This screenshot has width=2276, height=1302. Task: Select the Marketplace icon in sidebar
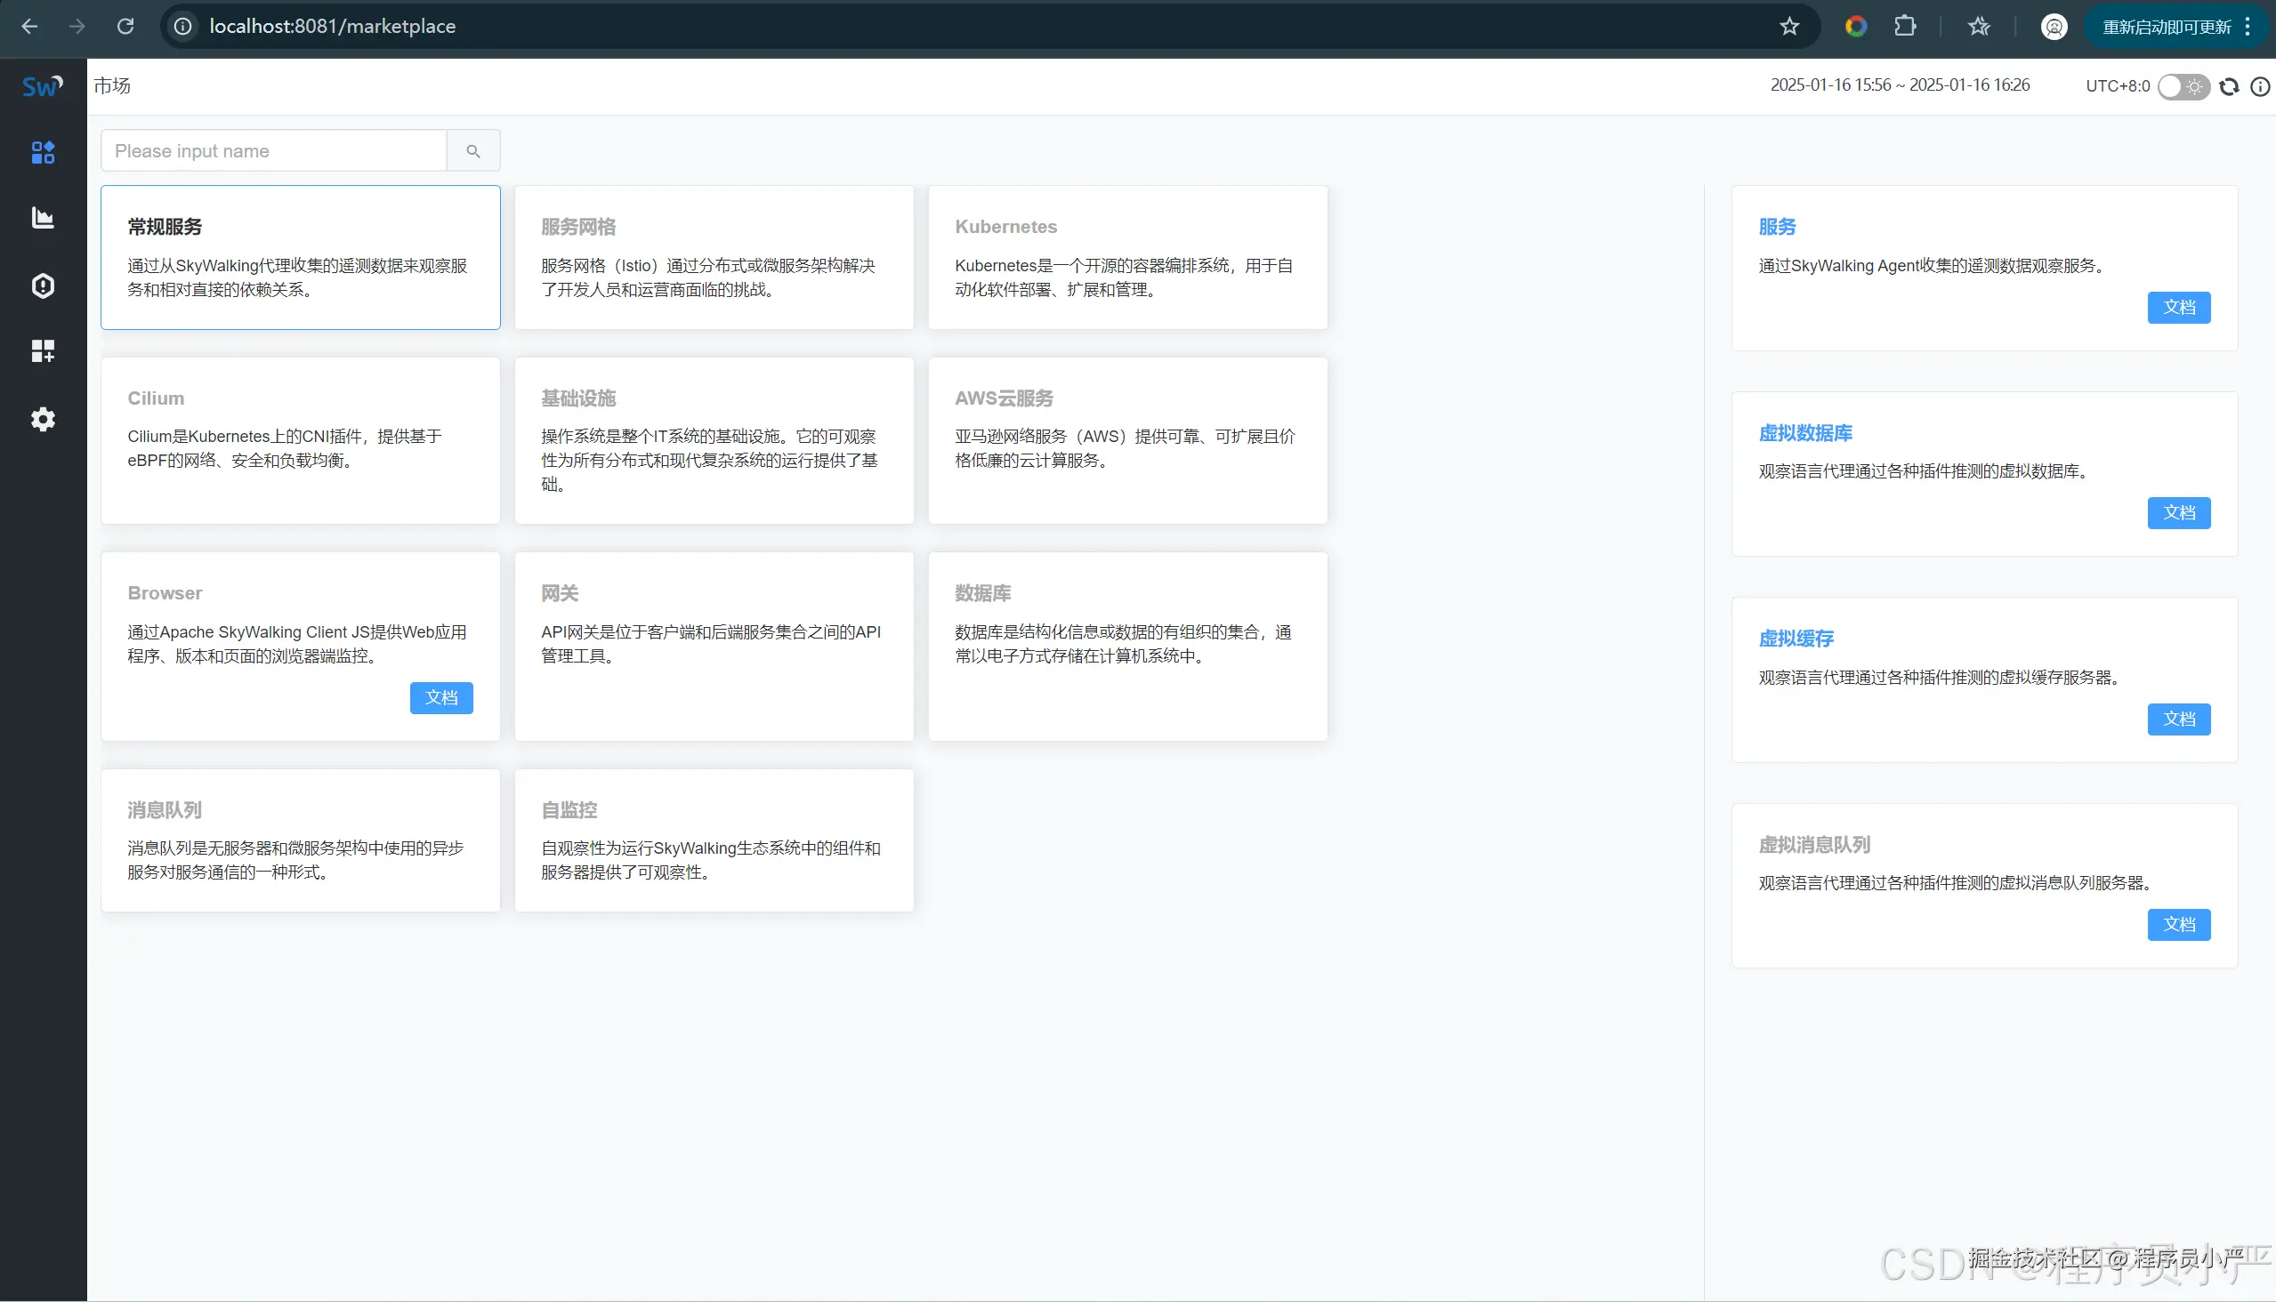point(42,152)
